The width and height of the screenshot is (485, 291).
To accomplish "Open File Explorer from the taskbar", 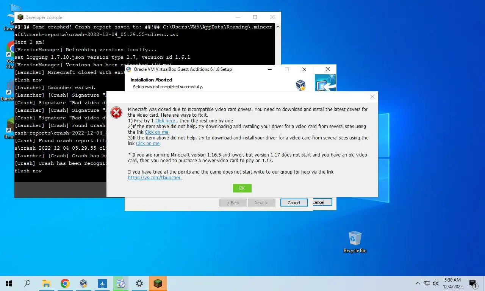I will coord(46,283).
